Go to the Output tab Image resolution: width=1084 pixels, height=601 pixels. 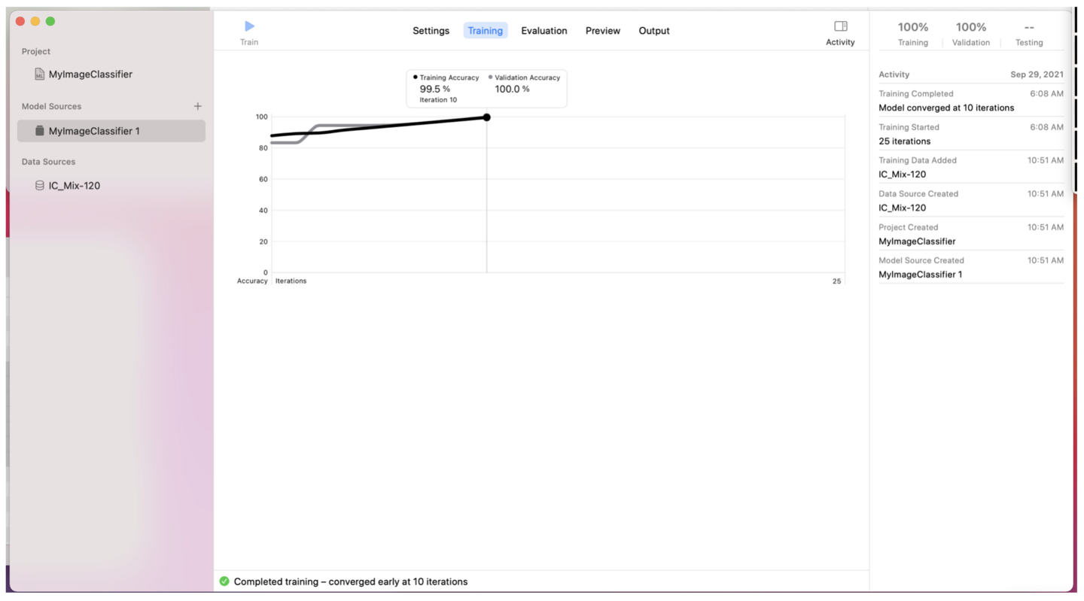coord(653,31)
